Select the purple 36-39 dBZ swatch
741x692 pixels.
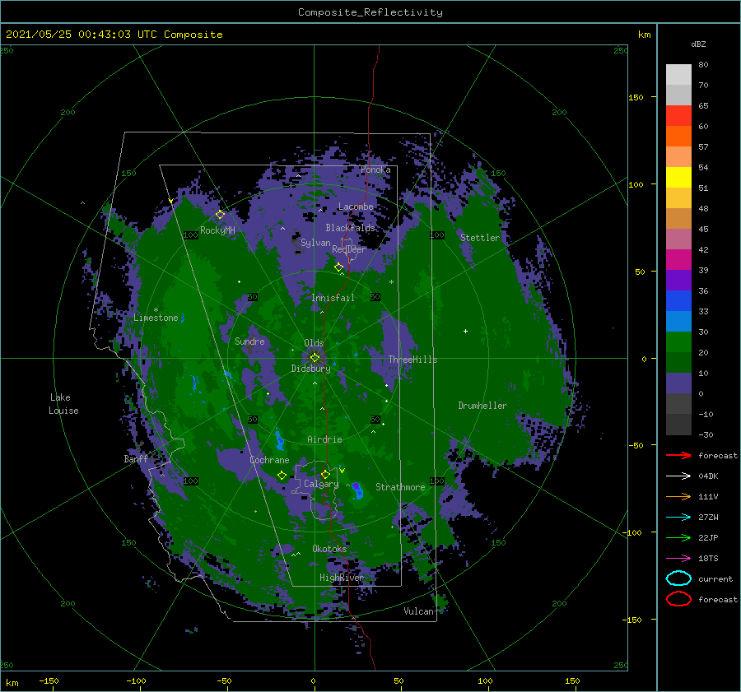pos(678,281)
